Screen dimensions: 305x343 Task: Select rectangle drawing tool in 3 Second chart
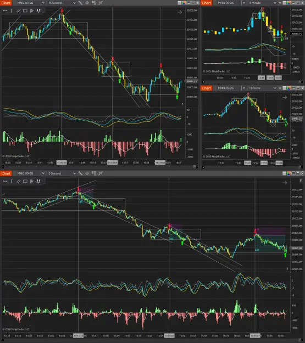(x=25, y=181)
